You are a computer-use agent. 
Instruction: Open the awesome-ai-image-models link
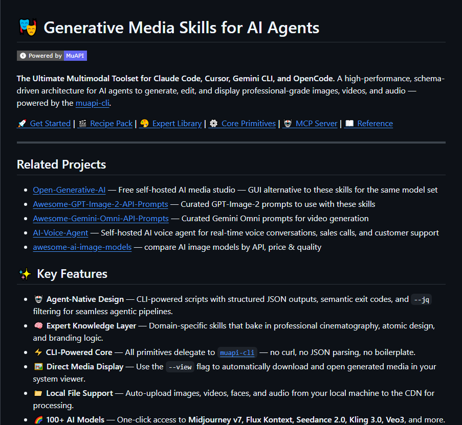[x=82, y=247]
